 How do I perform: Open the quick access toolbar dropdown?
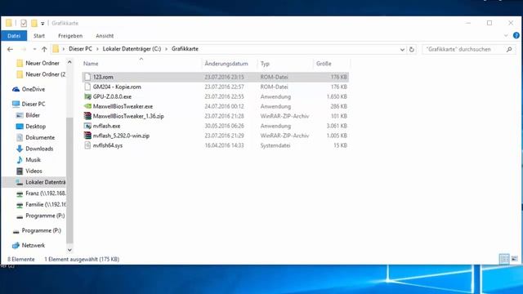coord(42,24)
